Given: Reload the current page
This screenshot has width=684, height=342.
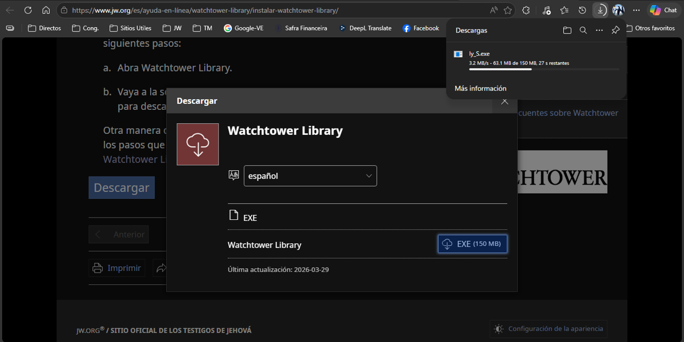Looking at the screenshot, I should point(28,10).
